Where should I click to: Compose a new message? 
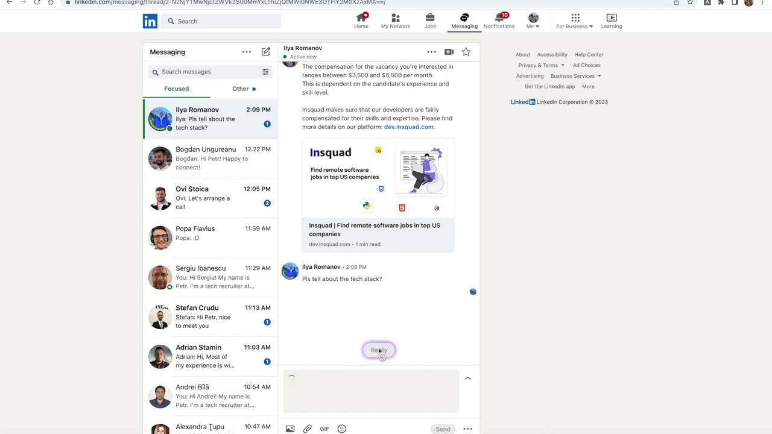266,52
